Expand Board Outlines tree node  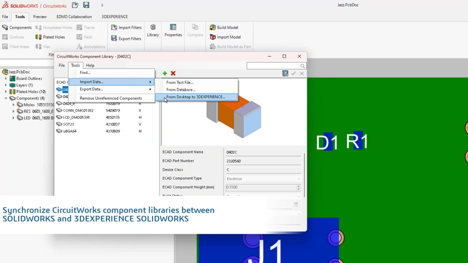[6, 78]
